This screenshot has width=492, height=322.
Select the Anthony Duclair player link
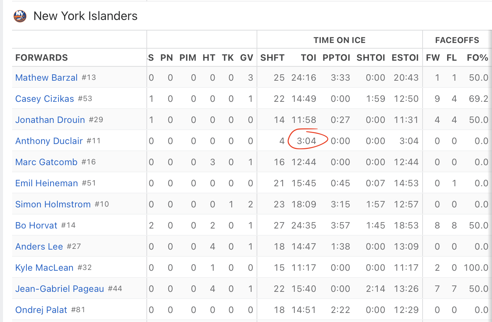tap(49, 141)
